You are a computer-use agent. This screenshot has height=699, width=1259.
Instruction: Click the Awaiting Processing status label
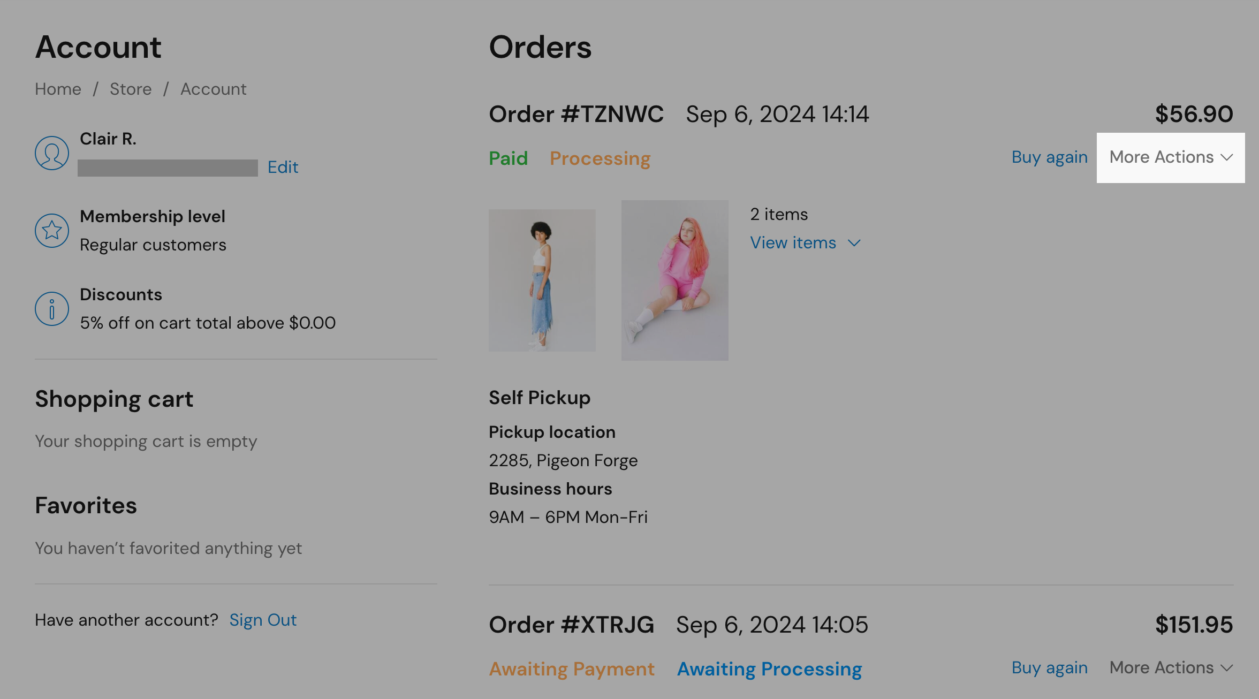[x=770, y=668]
